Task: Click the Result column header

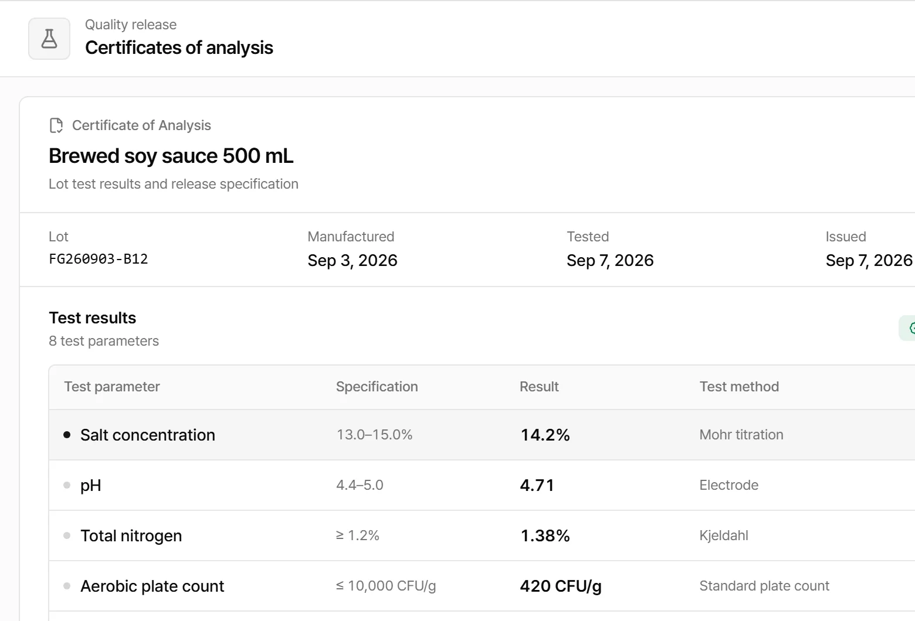Action: coord(539,387)
